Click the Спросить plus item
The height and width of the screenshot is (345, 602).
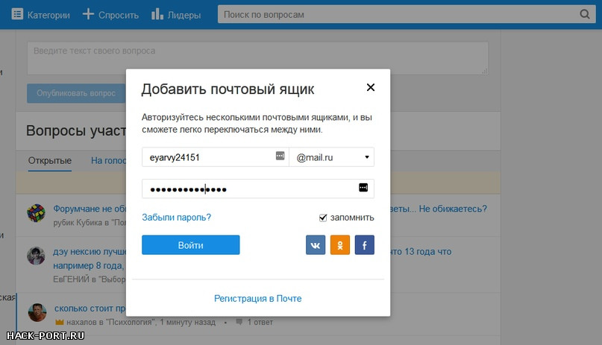(110, 15)
